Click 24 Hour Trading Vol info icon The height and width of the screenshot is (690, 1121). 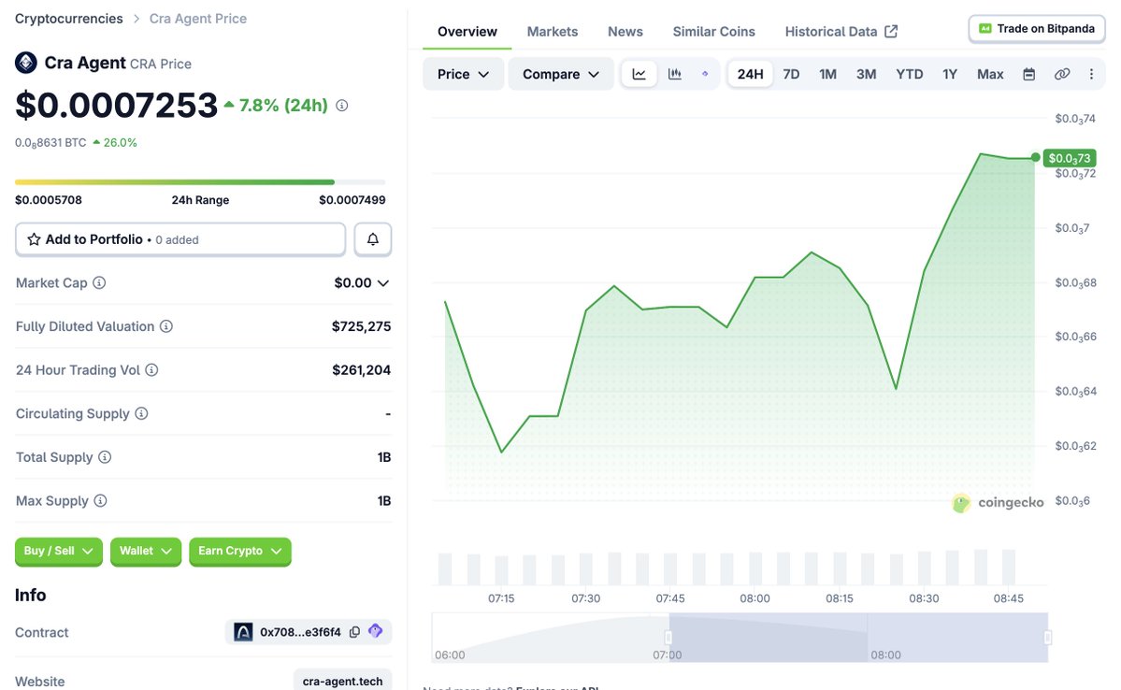point(151,369)
